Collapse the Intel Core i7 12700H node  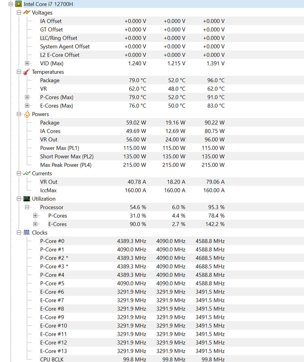[11, 4]
